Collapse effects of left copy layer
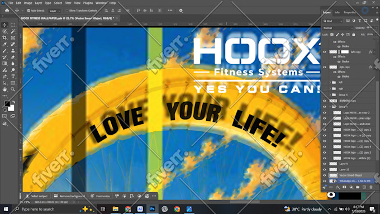 (374, 52)
